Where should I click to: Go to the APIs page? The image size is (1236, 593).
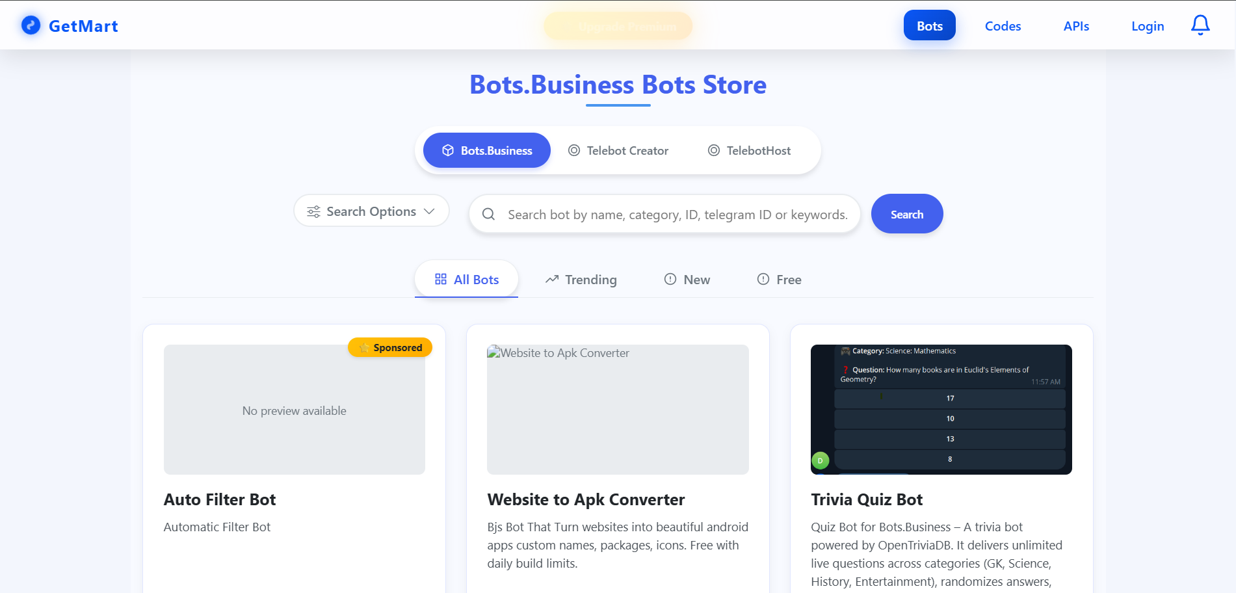(1076, 26)
